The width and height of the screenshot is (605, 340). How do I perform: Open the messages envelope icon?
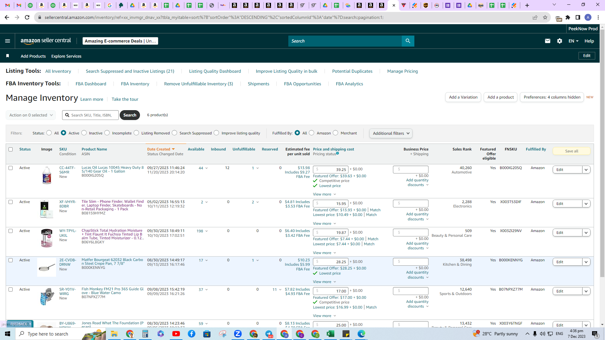pyautogui.click(x=547, y=41)
